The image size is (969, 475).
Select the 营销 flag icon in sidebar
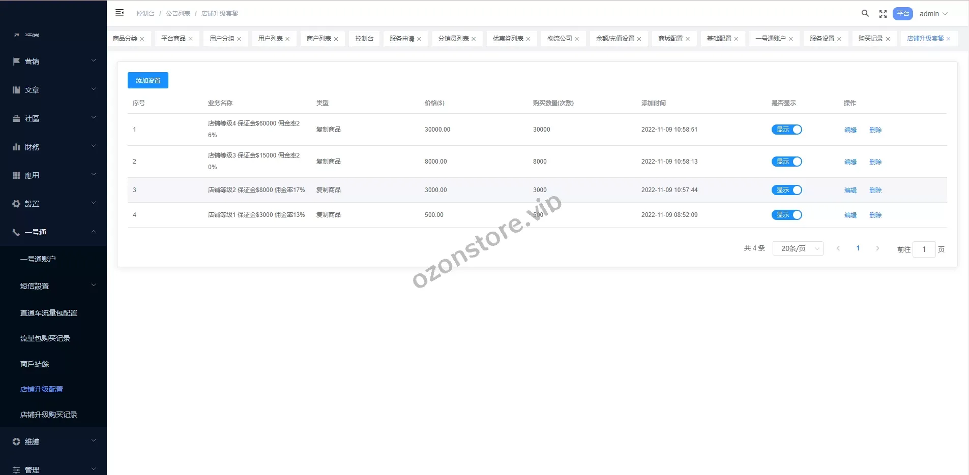17,61
